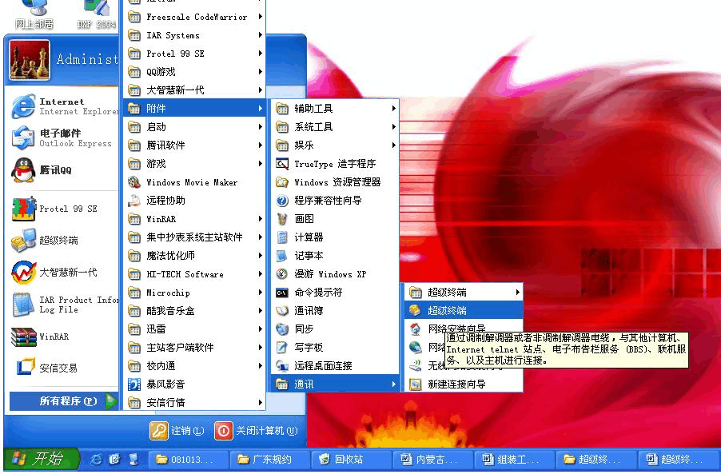
Task: Launch 写字板 WordPad
Action: pos(335,348)
